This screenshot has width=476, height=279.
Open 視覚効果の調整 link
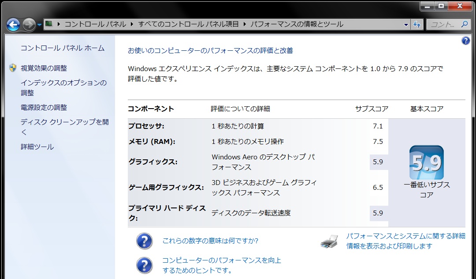click(44, 68)
